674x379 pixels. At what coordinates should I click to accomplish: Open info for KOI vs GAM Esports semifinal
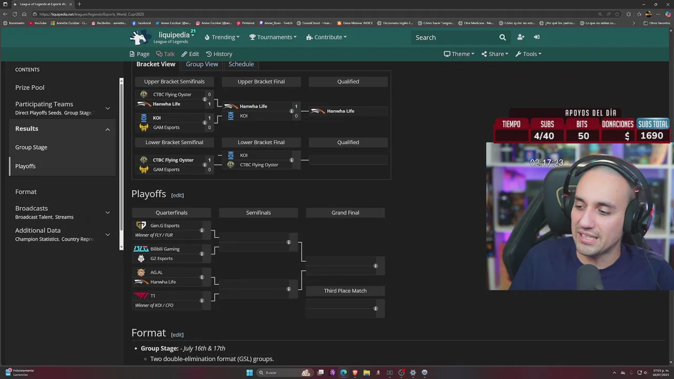coord(205,123)
